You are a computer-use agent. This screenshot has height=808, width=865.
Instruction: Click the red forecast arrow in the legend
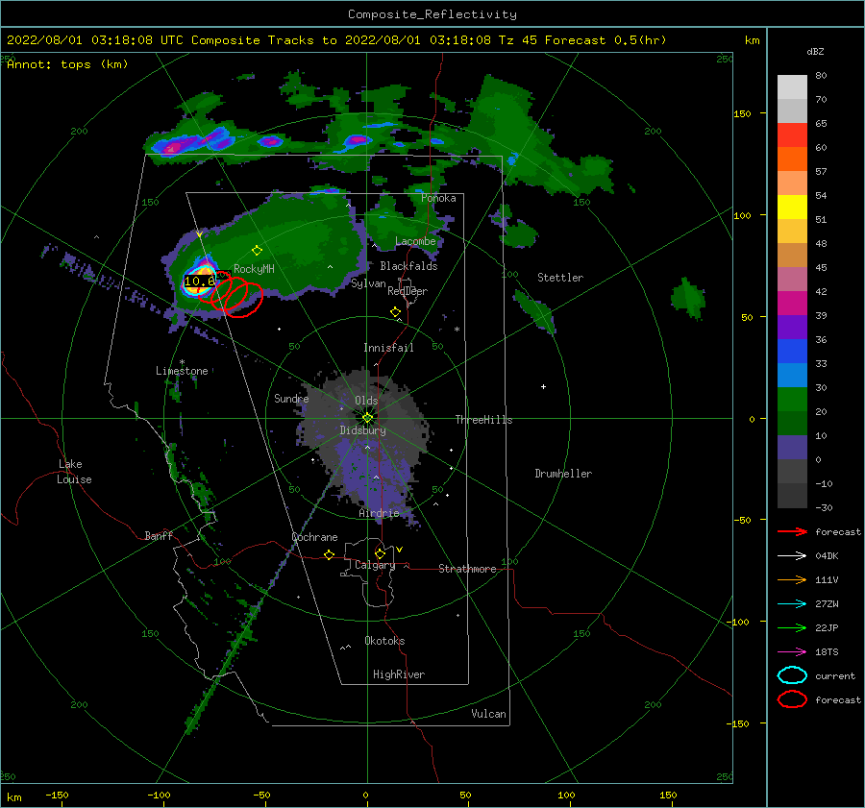[792, 531]
